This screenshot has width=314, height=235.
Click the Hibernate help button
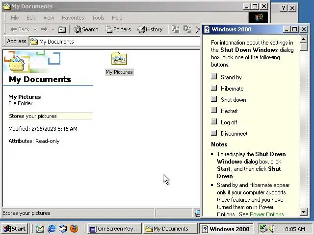tap(214, 88)
